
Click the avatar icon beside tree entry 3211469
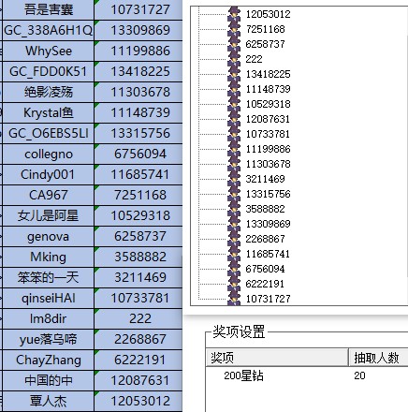(234, 179)
